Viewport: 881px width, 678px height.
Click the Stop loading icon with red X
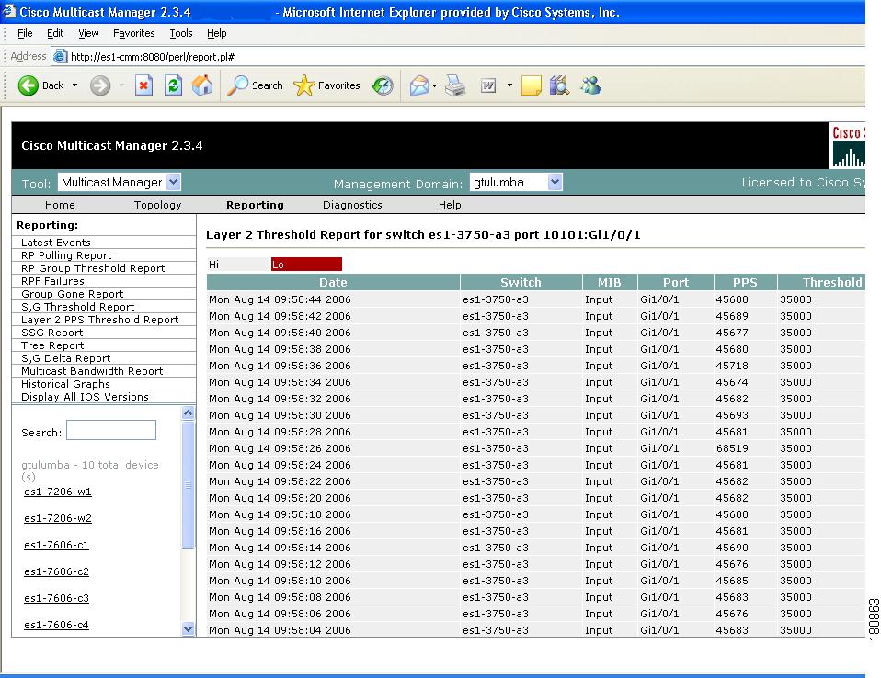tap(143, 85)
